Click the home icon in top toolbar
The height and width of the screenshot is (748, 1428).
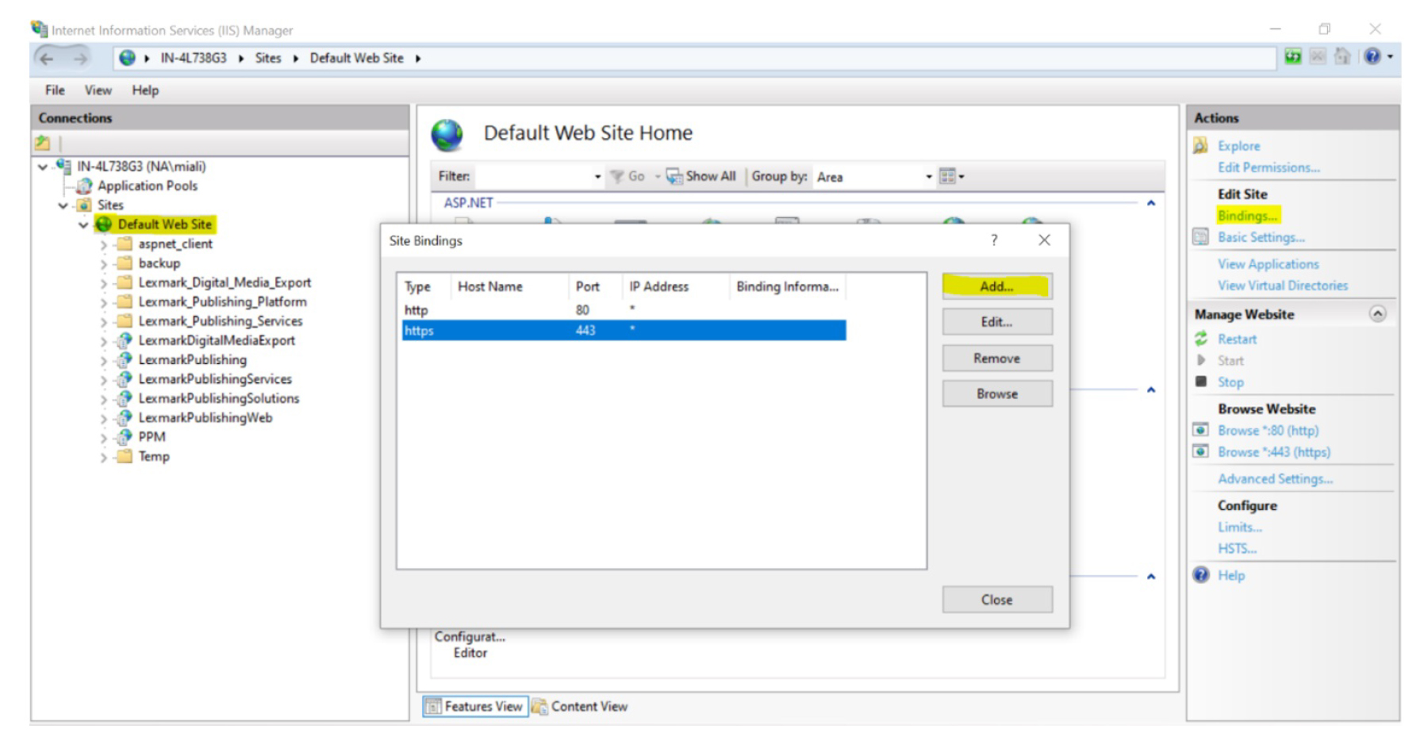coord(1342,56)
